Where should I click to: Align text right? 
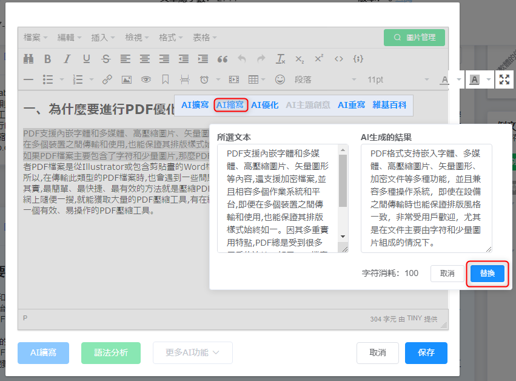pyautogui.click(x=164, y=59)
